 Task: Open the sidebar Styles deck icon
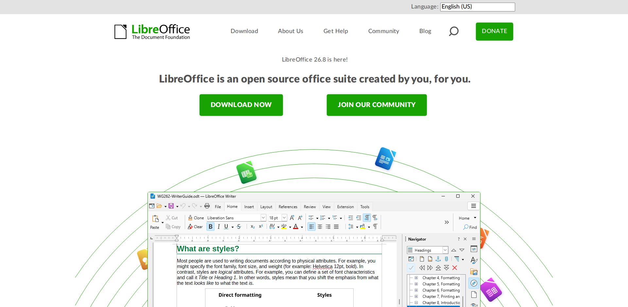tap(474, 261)
